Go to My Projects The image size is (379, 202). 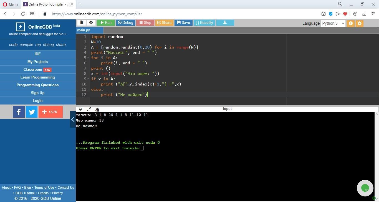(38, 62)
